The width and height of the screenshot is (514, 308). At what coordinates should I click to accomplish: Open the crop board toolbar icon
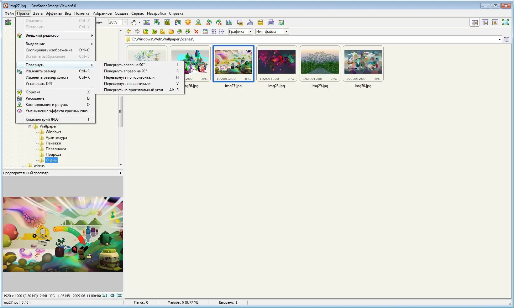167,22
